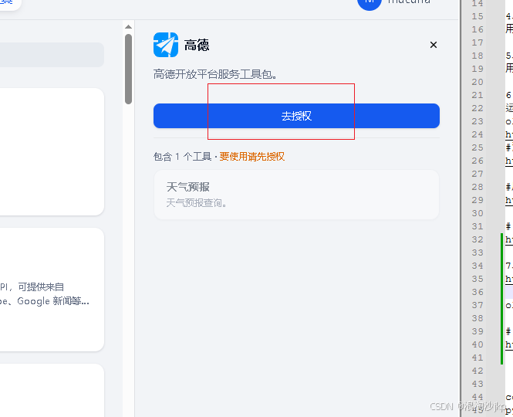The width and height of the screenshot is (513, 417).
Task: Click line number 42 in editor
Action: [x=478, y=371]
